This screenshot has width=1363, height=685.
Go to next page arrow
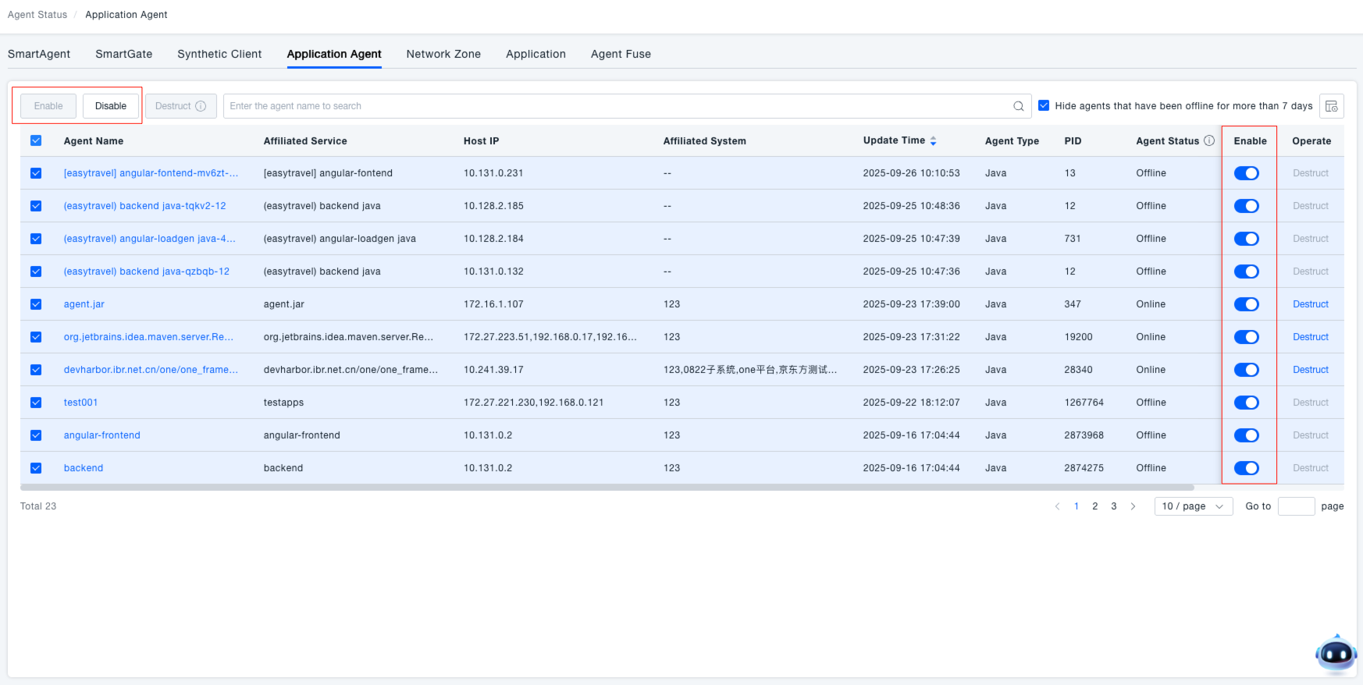click(1133, 506)
